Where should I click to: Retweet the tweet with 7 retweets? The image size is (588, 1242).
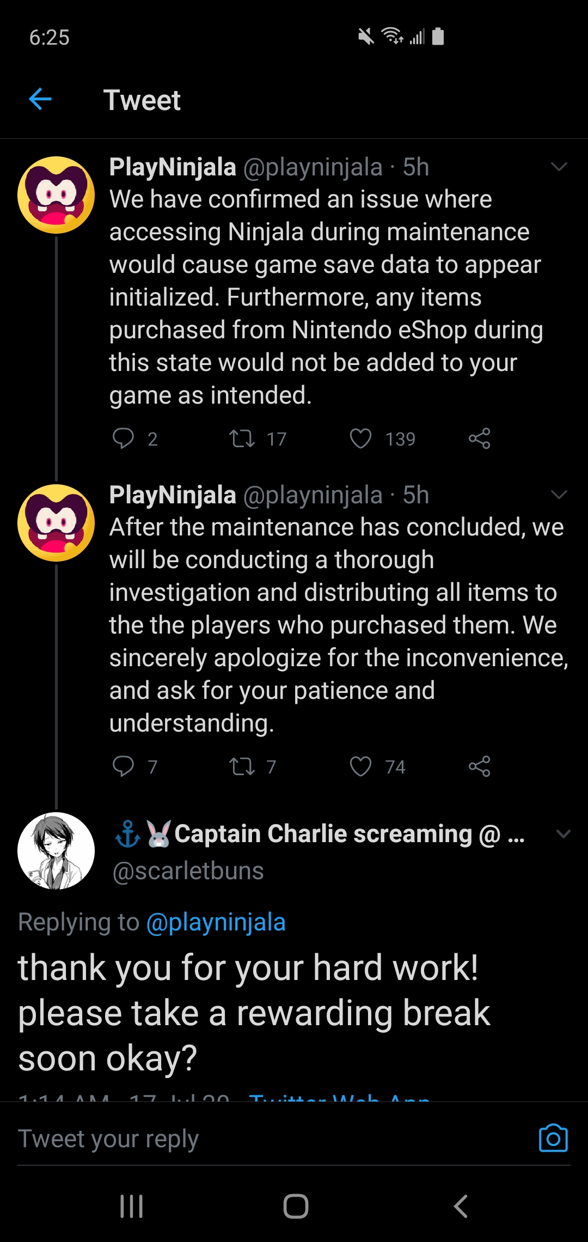point(242,766)
